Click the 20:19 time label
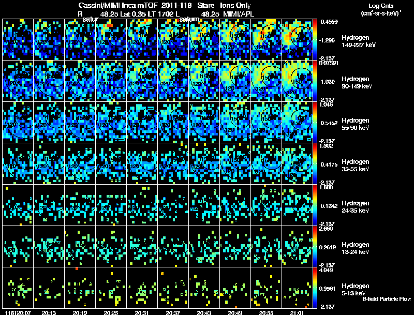Image resolution: width=414 pixels, height=315 pixels. (x=80, y=312)
